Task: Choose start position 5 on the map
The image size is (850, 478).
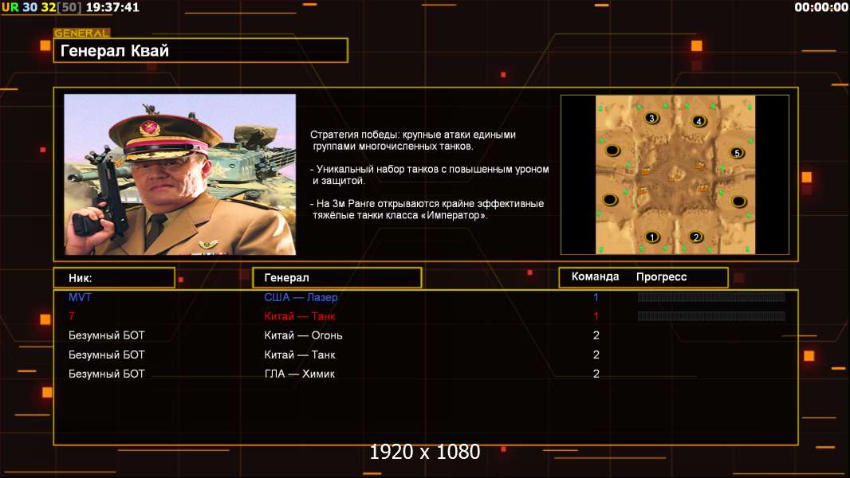Action: tap(737, 153)
